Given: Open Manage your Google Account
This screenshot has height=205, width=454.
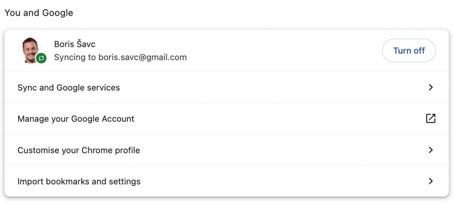Looking at the screenshot, I should pyautogui.click(x=227, y=119).
